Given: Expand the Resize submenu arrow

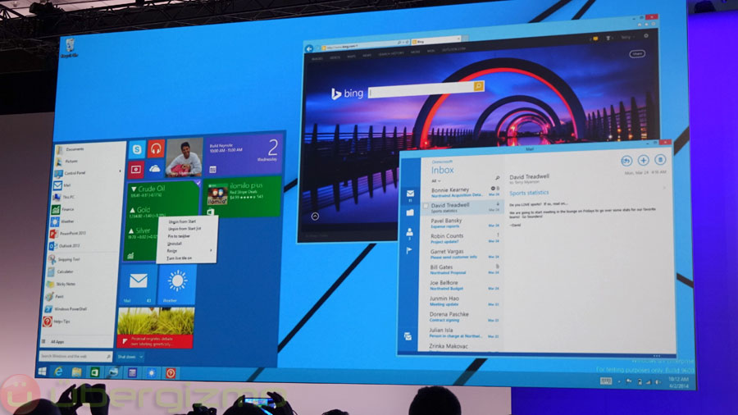Looking at the screenshot, I should pos(211,250).
